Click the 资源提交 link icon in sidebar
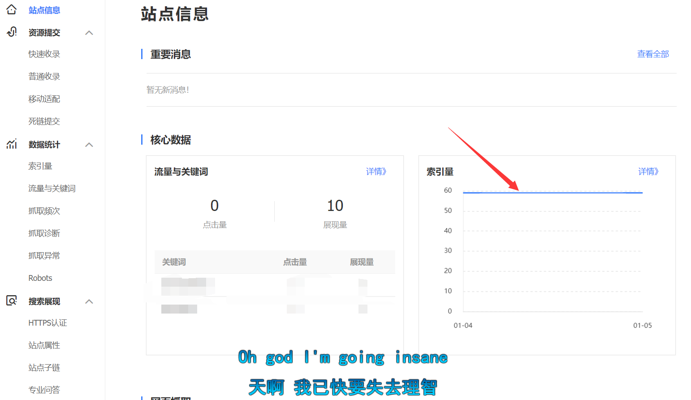The width and height of the screenshot is (691, 400). (x=12, y=32)
